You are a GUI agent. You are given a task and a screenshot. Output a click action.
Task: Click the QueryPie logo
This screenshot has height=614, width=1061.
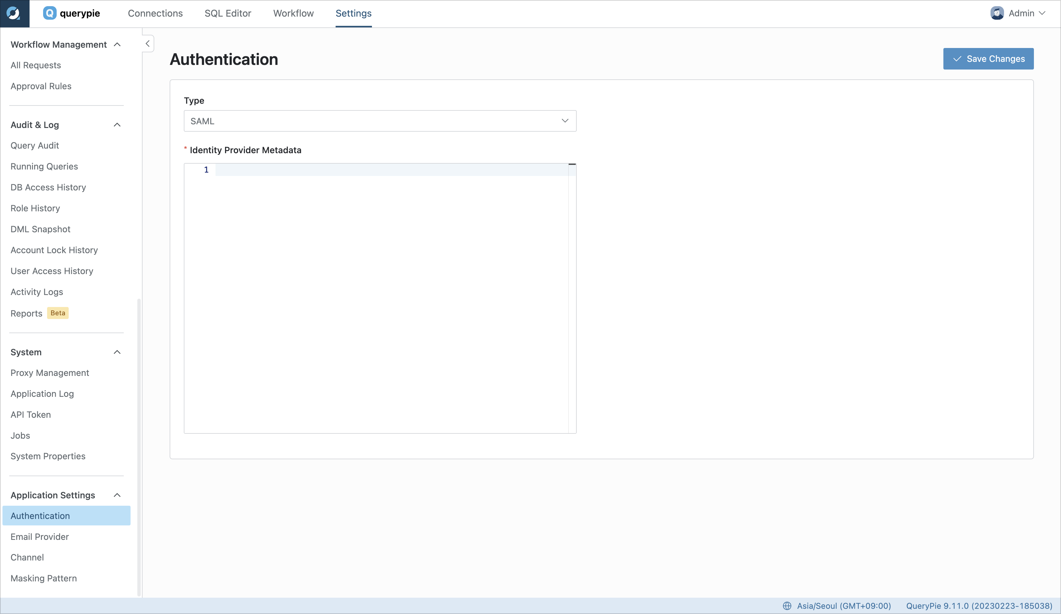click(x=71, y=14)
